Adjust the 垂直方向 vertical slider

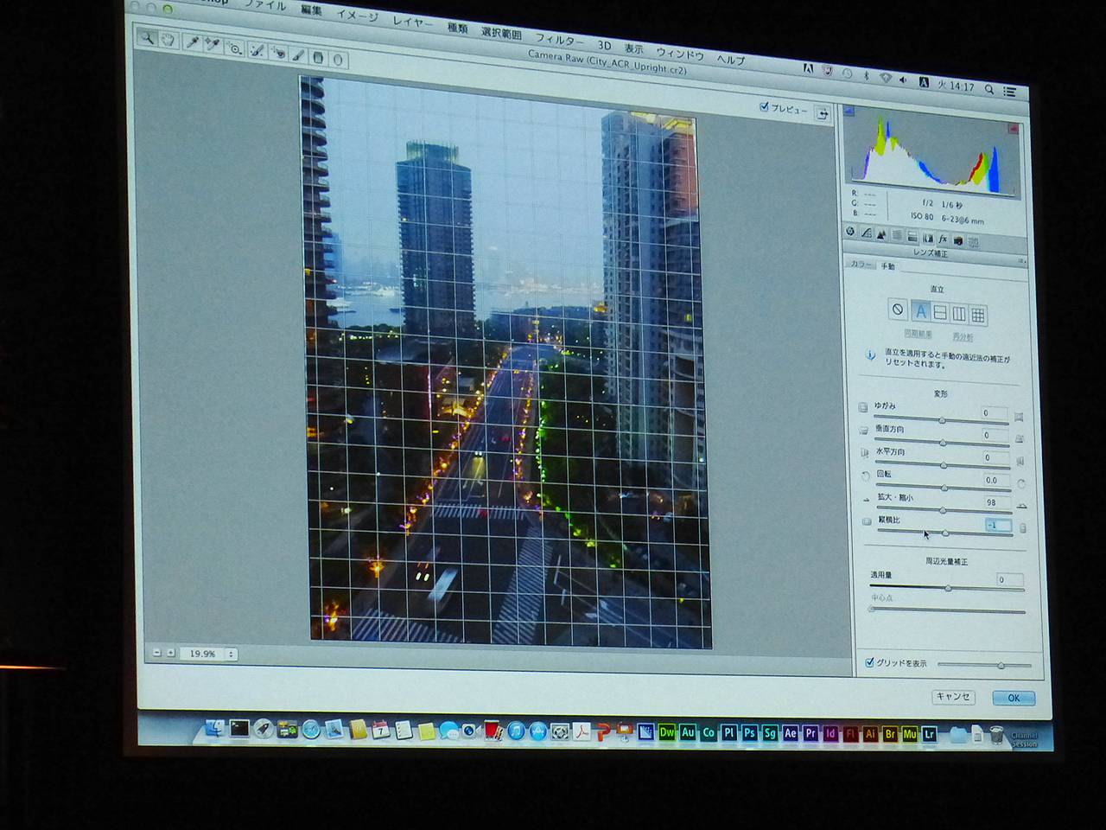943,443
